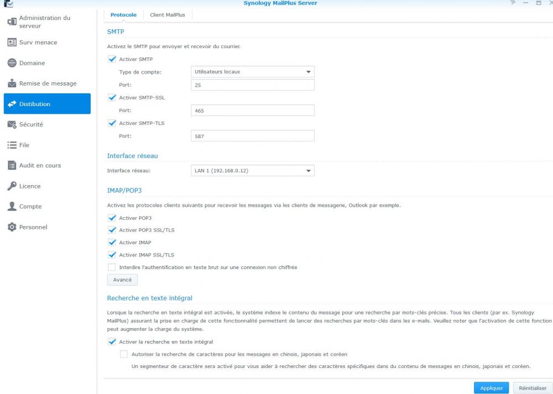Toggle Activer la recherche en texte intégral
The image size is (553, 394).
pos(112,342)
